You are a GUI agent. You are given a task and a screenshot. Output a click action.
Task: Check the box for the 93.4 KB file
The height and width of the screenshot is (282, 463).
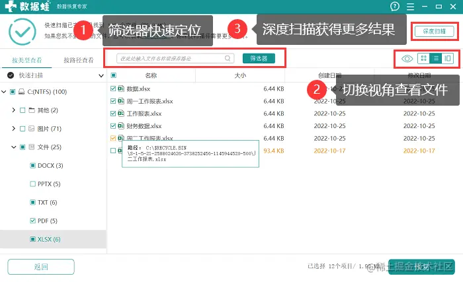click(113, 151)
